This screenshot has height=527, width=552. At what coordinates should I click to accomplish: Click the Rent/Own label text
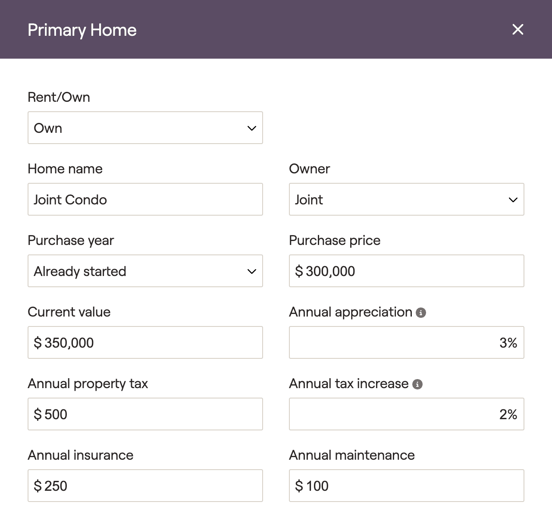coord(59,97)
